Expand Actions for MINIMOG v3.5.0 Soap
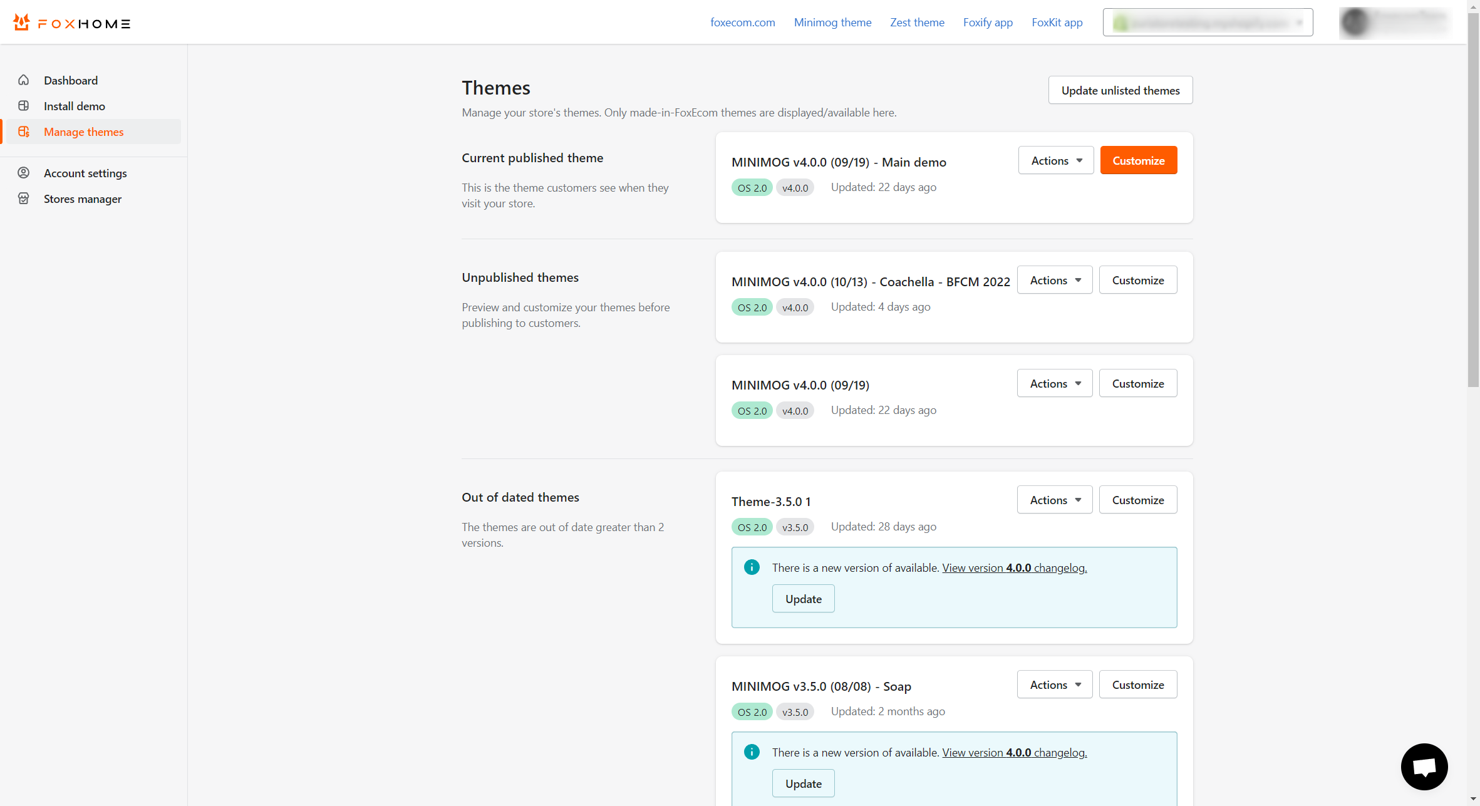 (1055, 685)
